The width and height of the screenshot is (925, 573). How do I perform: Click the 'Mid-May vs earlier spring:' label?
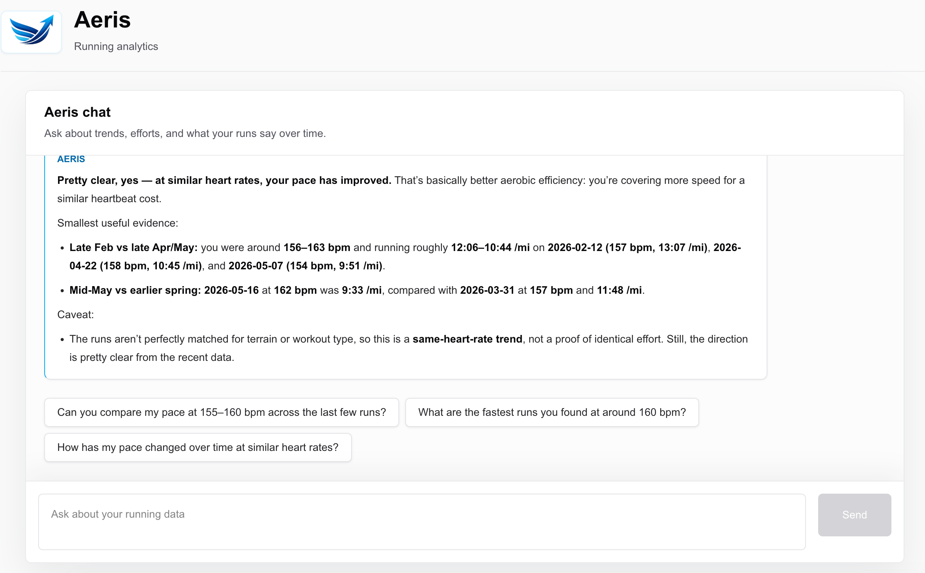point(135,290)
